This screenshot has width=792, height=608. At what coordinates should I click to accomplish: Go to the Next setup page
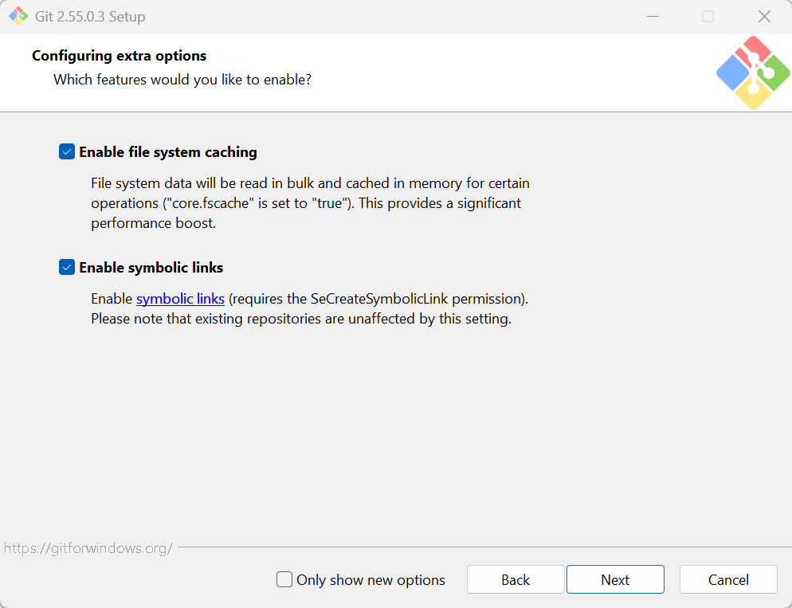coord(615,579)
